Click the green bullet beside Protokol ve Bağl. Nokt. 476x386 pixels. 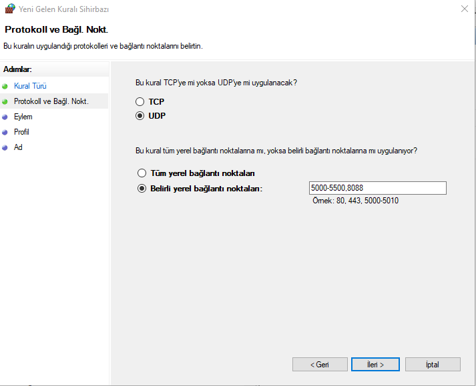[5, 101]
